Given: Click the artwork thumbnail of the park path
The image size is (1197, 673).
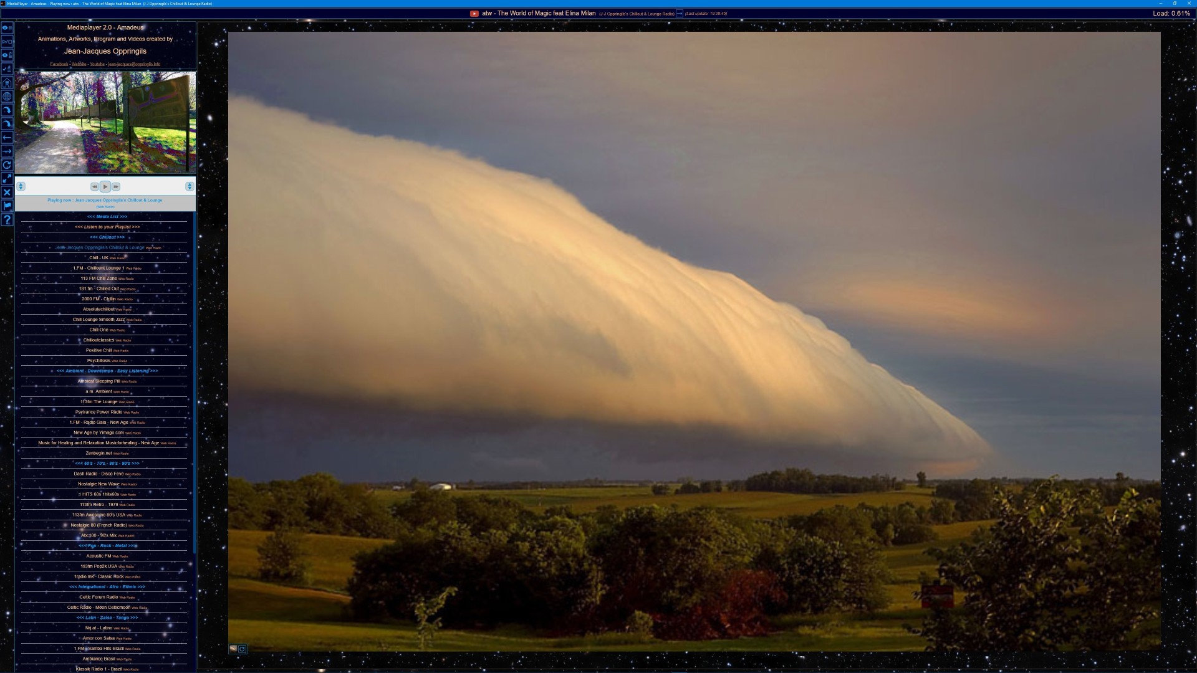Looking at the screenshot, I should click(105, 122).
